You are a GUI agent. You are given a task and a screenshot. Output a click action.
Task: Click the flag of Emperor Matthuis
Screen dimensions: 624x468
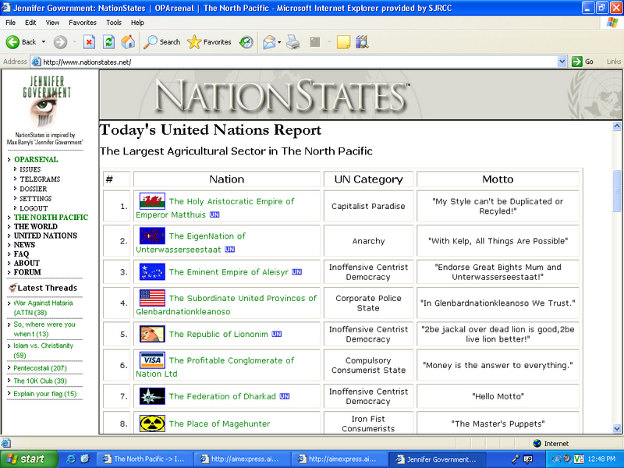pos(152,201)
